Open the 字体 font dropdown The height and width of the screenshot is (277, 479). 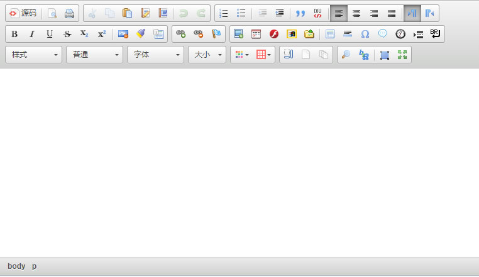155,55
